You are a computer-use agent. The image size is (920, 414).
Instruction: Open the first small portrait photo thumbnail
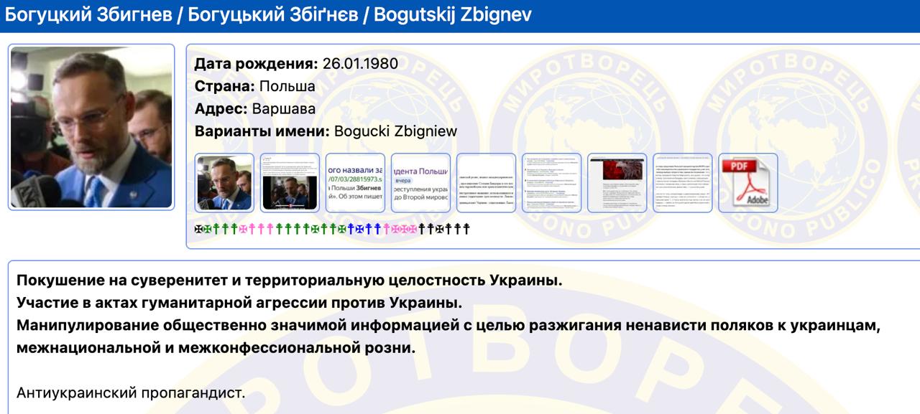224,183
